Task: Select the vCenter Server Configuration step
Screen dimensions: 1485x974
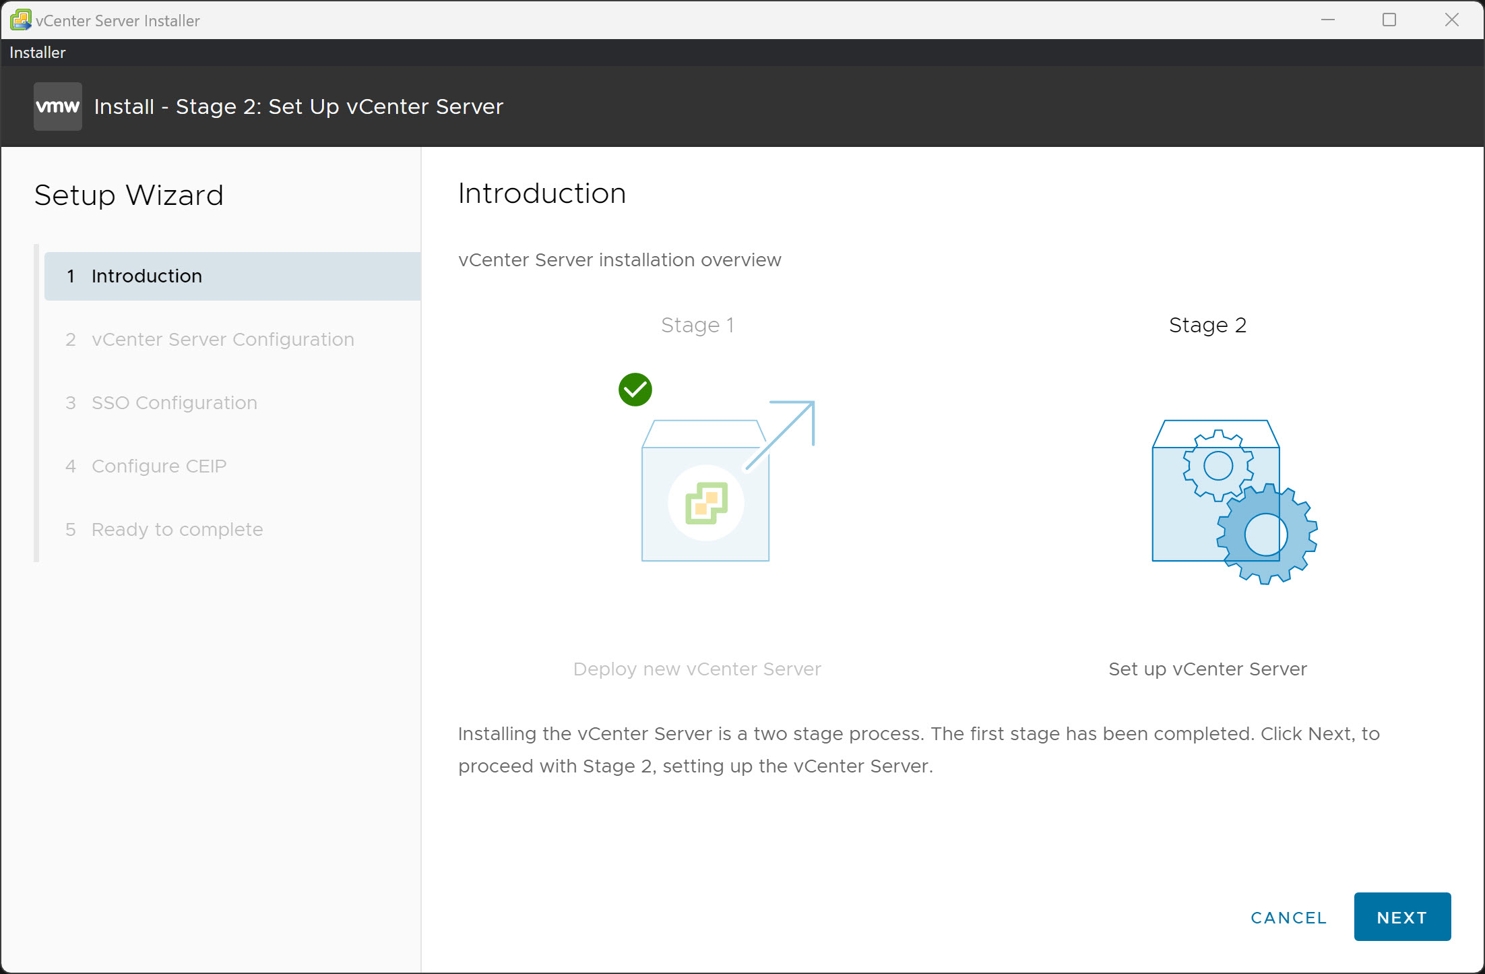Action: point(222,339)
